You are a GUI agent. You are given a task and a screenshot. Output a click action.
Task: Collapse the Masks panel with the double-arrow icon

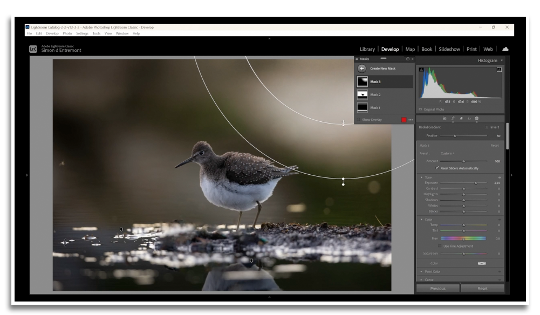tap(412, 59)
